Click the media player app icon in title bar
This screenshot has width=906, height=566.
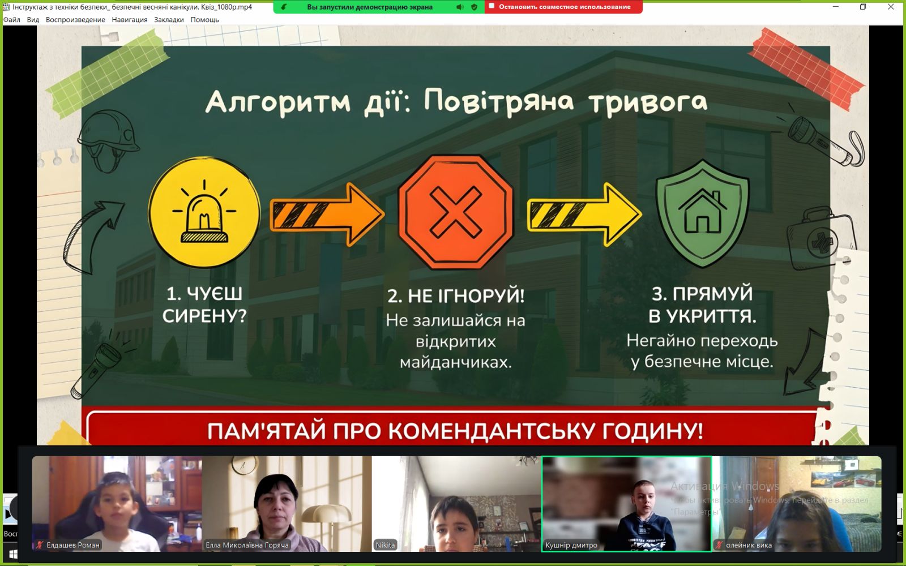coord(6,7)
